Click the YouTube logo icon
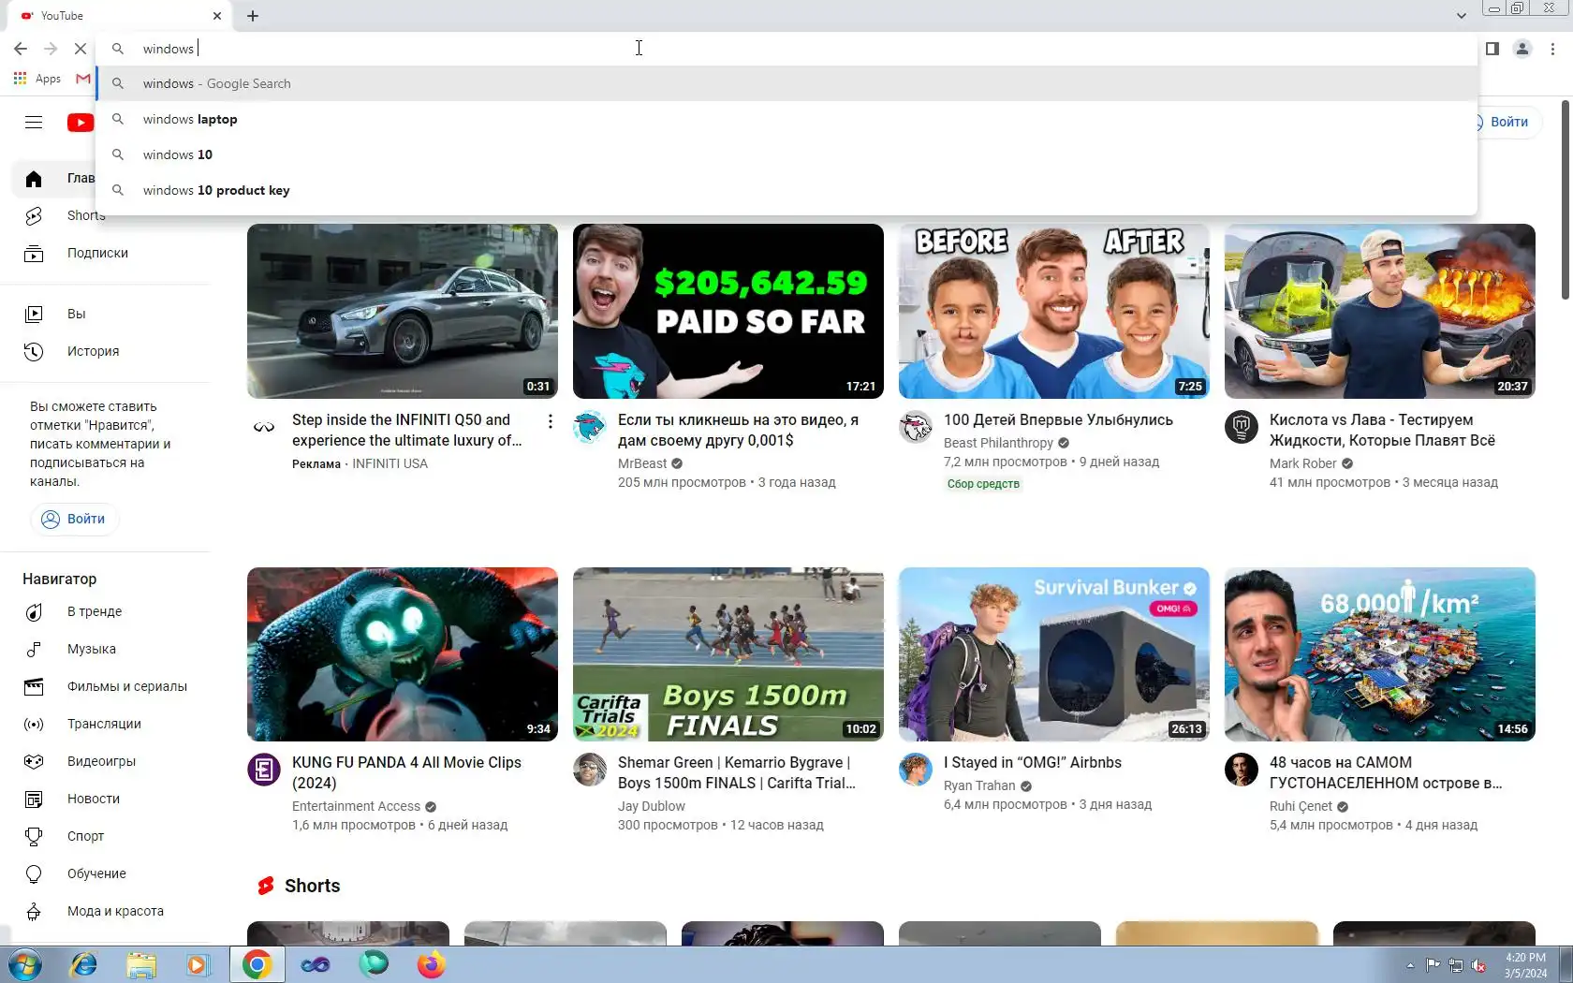 pyautogui.click(x=81, y=123)
